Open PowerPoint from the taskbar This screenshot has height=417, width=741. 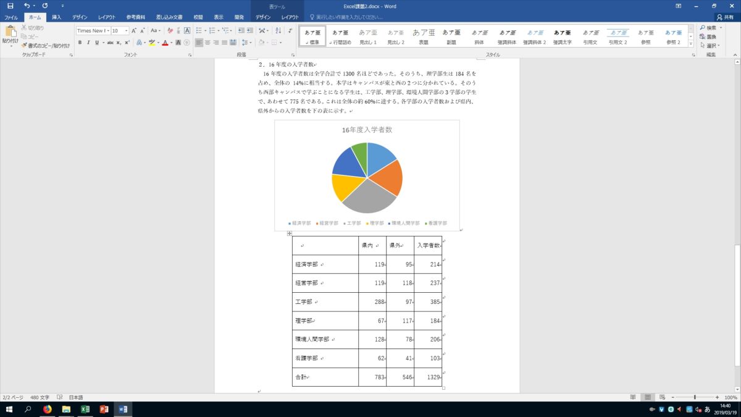(x=104, y=410)
